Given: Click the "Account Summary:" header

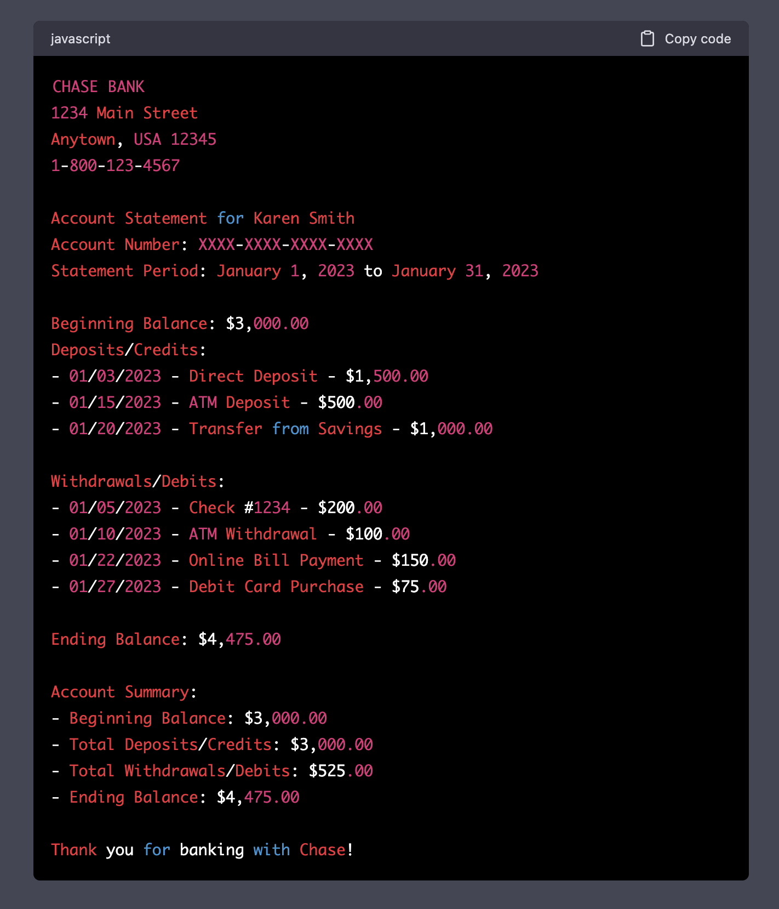Looking at the screenshot, I should 124,692.
